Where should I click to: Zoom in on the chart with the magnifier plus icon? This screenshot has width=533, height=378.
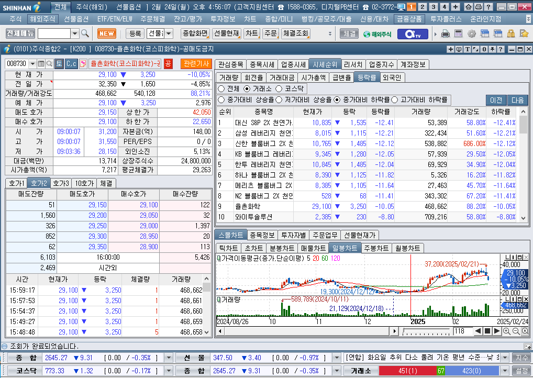click(x=506, y=331)
